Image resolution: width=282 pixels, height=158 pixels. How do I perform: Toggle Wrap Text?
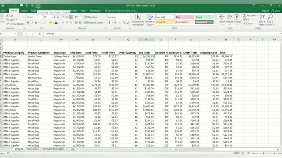point(91,17)
